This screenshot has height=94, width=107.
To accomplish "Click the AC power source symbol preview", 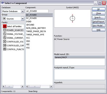I will [x=72, y=18].
